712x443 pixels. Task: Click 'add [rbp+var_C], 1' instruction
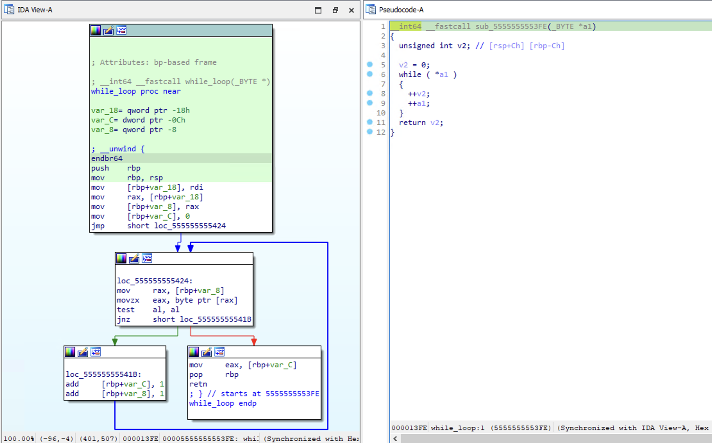click(x=115, y=384)
